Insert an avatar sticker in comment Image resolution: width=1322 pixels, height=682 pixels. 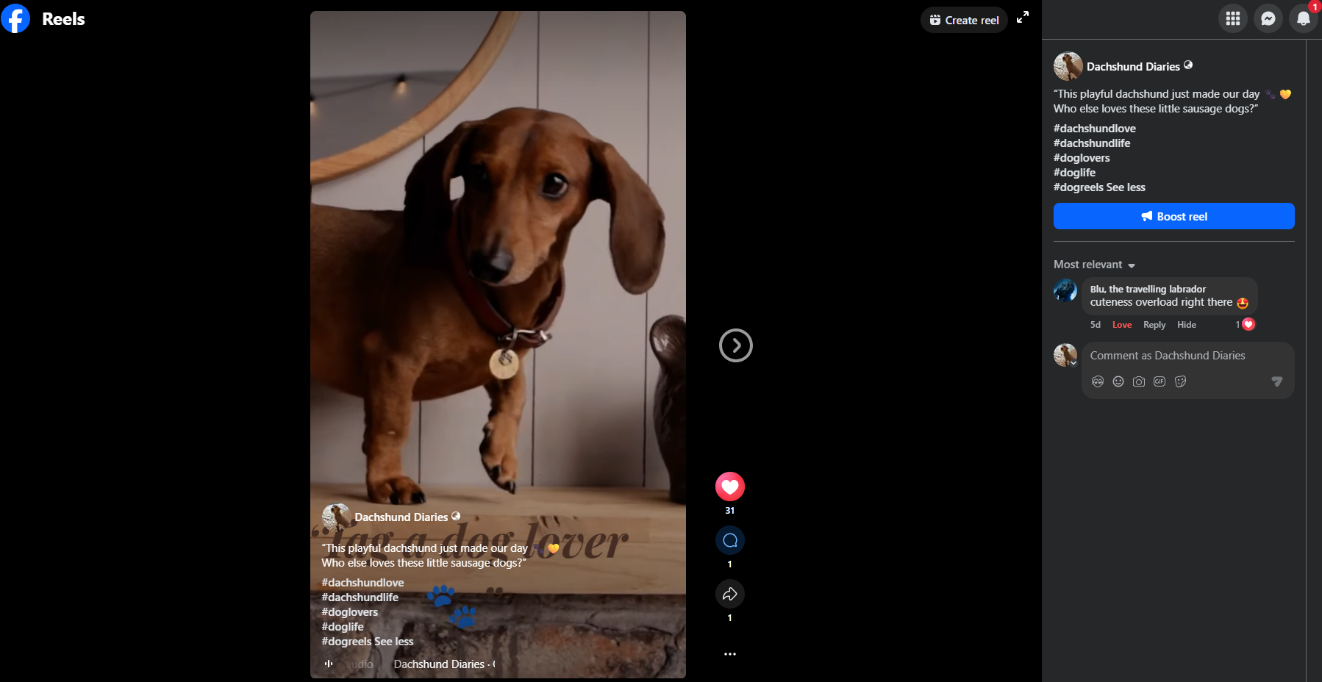(x=1098, y=381)
